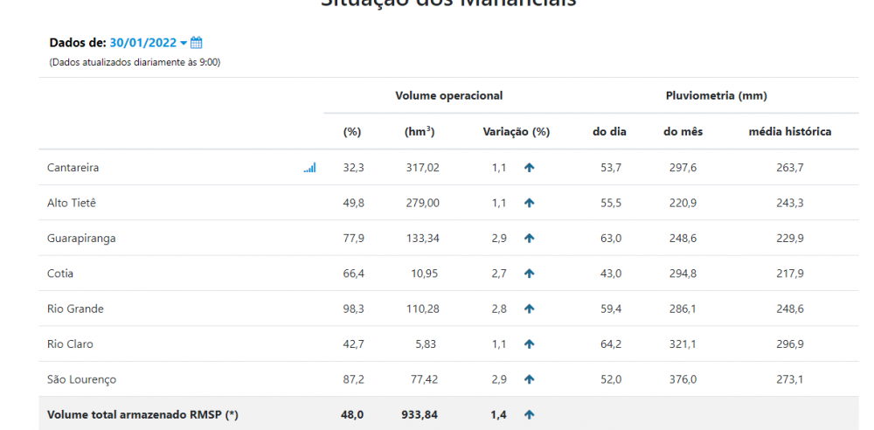The width and height of the screenshot is (874, 430).
Task: Click the Volume operacional column header
Action: (x=448, y=95)
